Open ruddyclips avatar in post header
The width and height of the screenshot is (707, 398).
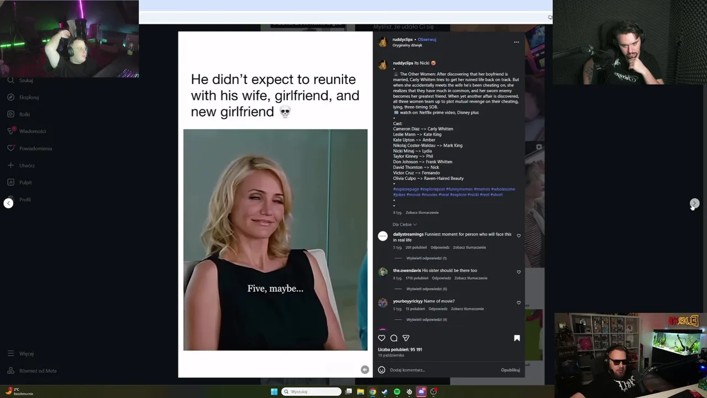click(382, 42)
